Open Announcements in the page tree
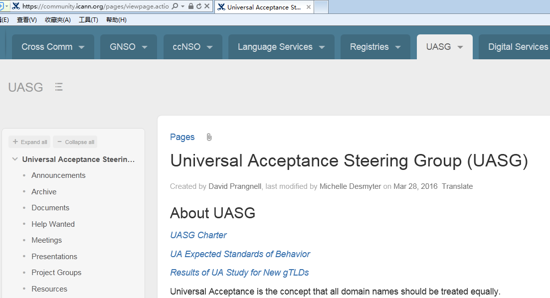Image resolution: width=550 pixels, height=298 pixels. click(58, 175)
